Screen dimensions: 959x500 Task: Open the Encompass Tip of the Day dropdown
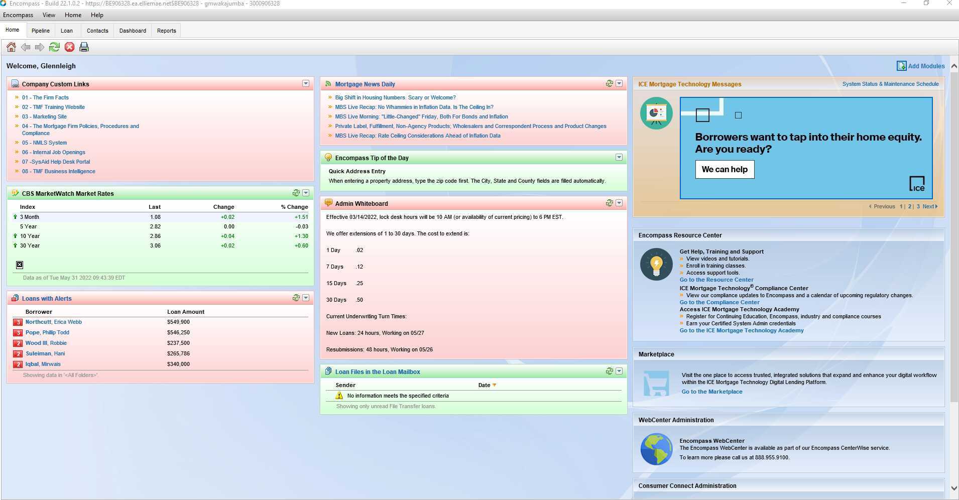pos(619,158)
